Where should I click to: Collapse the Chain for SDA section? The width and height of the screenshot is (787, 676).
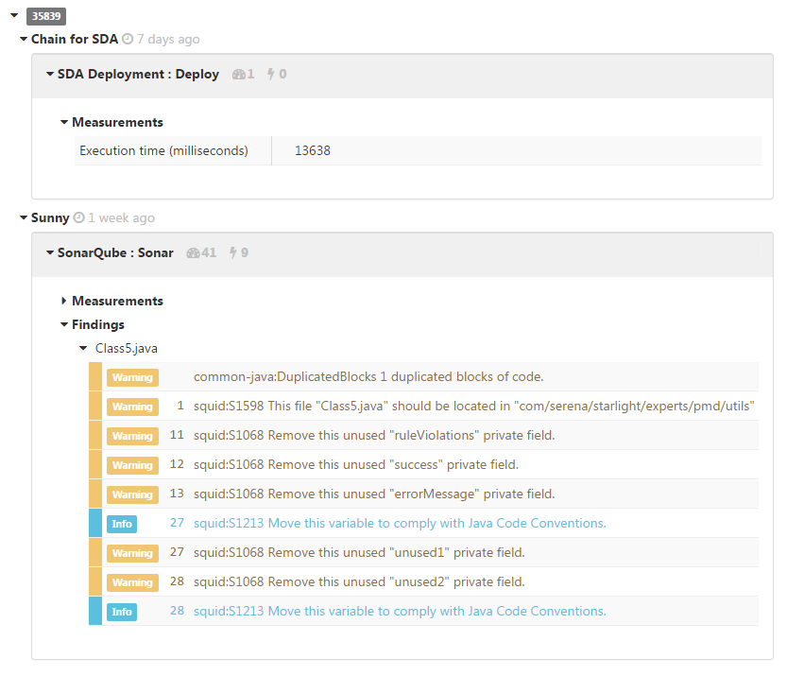click(x=23, y=39)
